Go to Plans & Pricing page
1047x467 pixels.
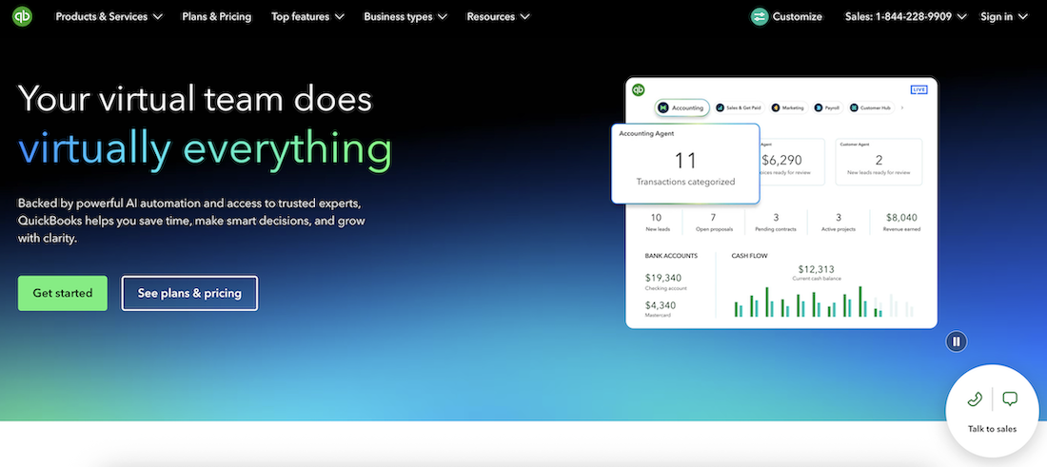point(216,17)
